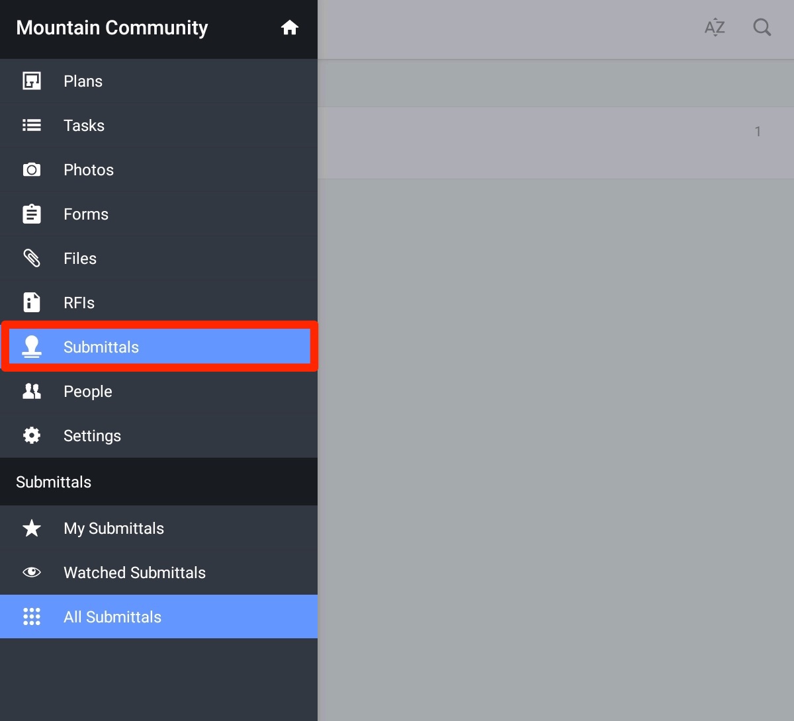794x721 pixels.
Task: Click the Forms clipboard icon
Action: coord(32,214)
